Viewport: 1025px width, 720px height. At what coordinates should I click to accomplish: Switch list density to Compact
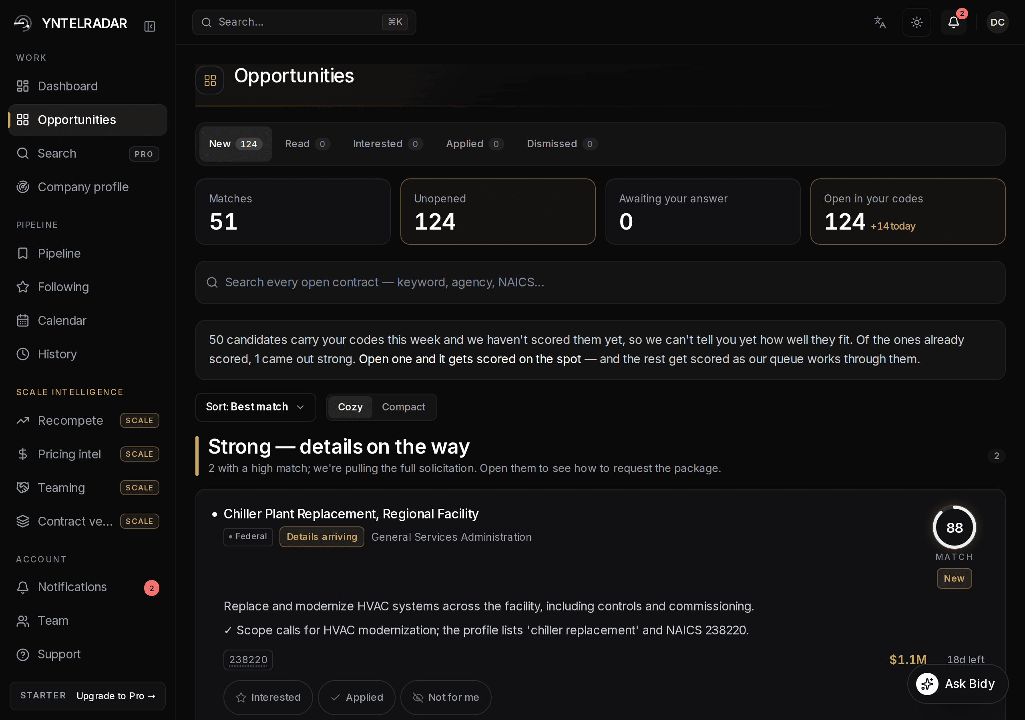404,407
